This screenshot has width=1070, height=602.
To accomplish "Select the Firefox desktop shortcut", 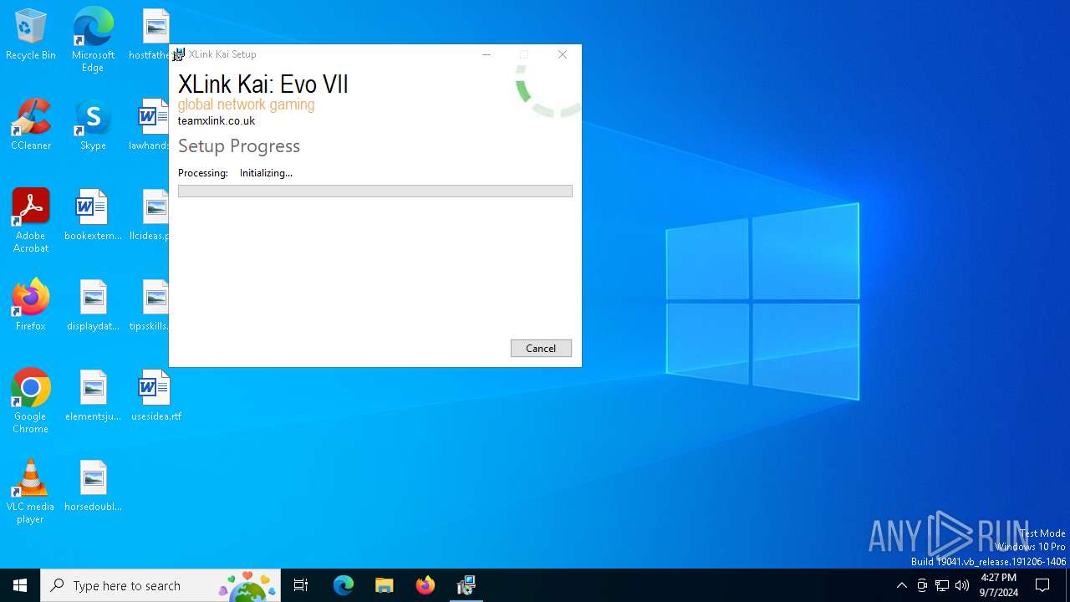I will click(31, 305).
